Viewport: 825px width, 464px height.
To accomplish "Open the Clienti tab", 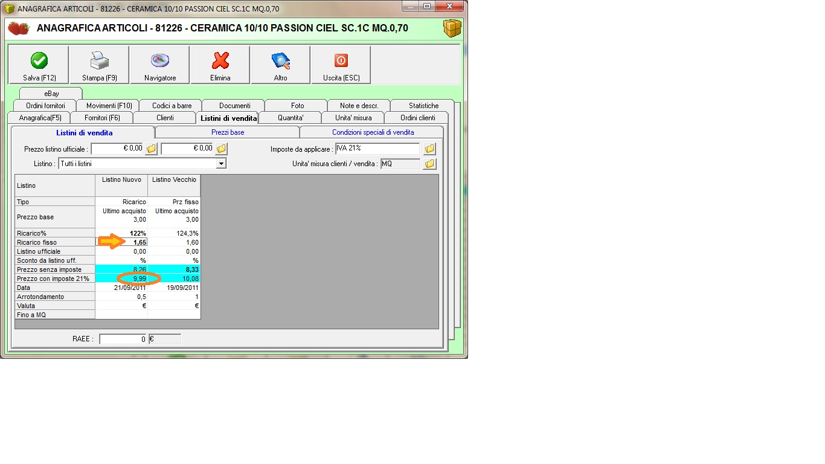I will [x=165, y=118].
